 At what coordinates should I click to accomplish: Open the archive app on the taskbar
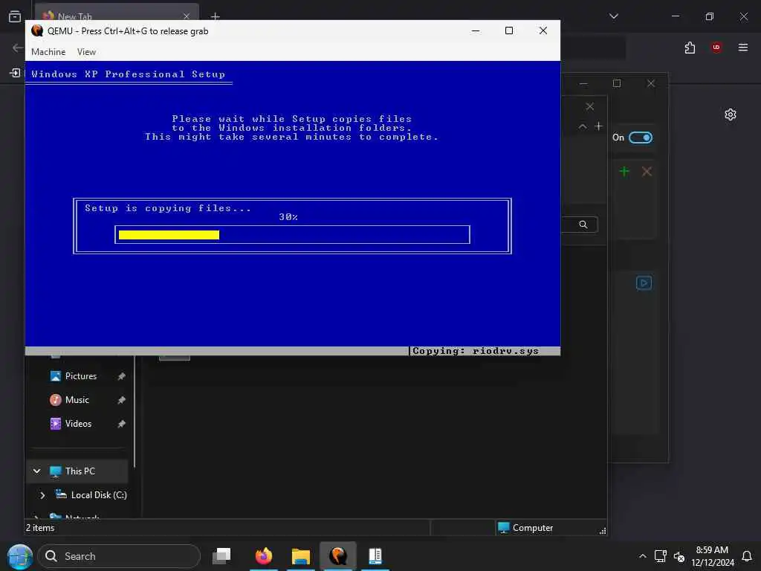point(375,556)
